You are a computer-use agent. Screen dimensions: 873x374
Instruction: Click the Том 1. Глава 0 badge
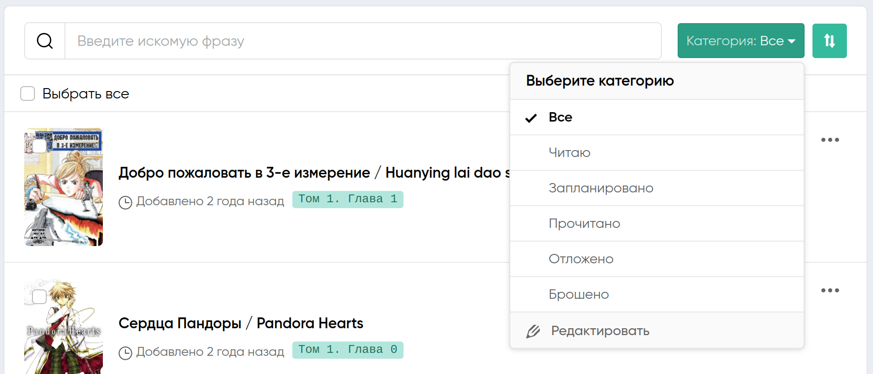pyautogui.click(x=347, y=350)
